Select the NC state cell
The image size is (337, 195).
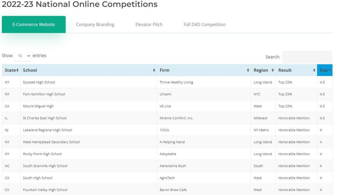[11, 166]
